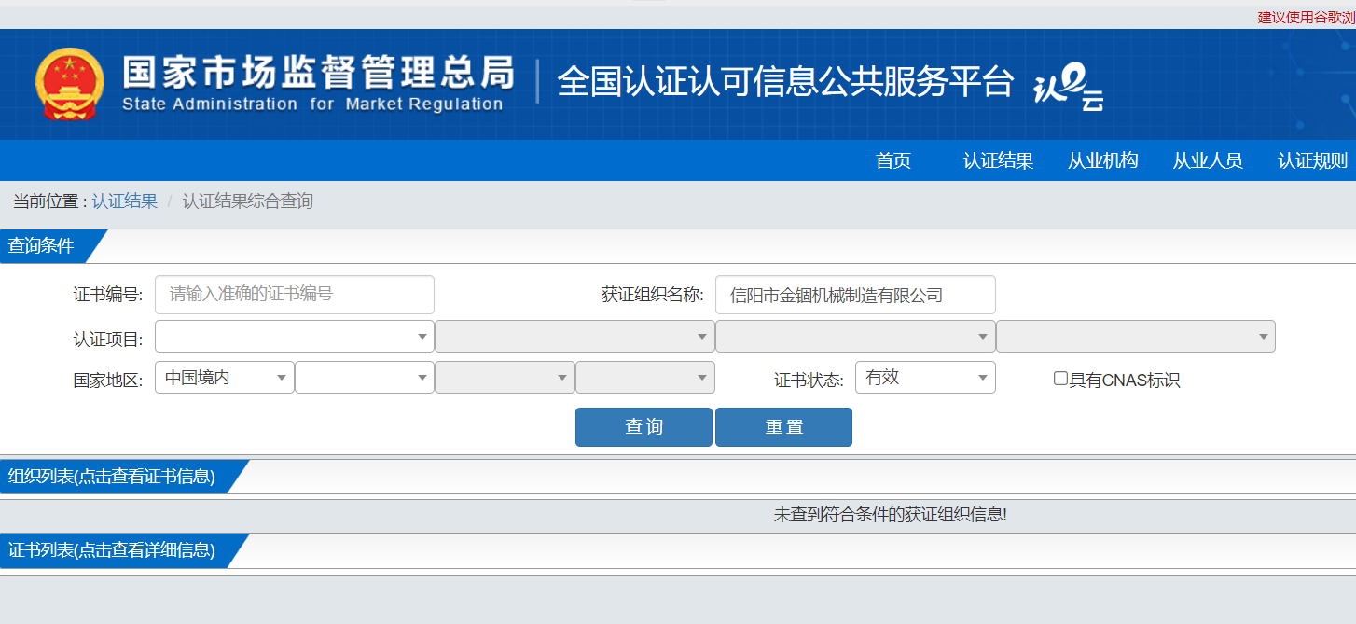
Task: Focus the 获证组织名称 input field
Action: [855, 295]
